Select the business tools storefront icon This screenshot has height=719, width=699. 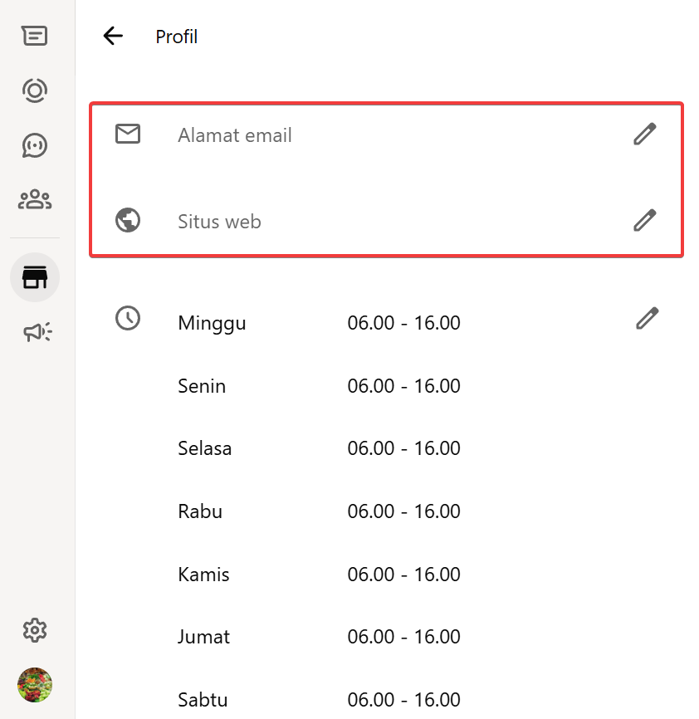(x=35, y=277)
